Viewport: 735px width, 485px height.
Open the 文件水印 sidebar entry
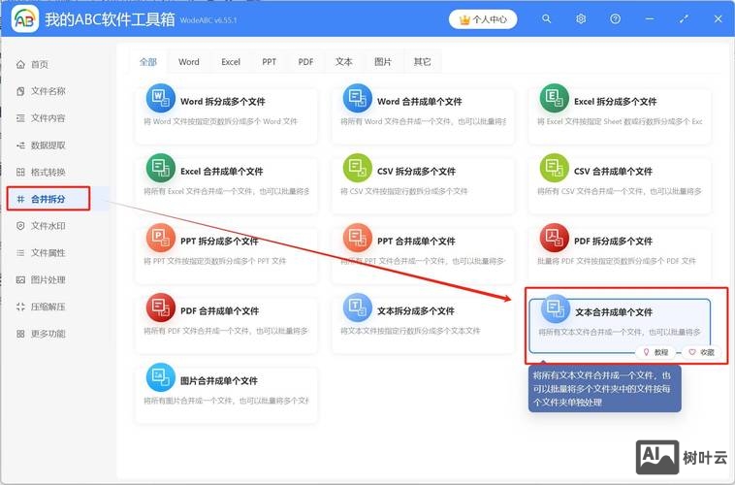click(x=48, y=226)
